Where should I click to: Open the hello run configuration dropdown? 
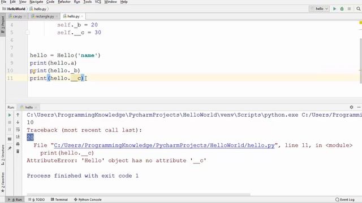click(x=319, y=9)
